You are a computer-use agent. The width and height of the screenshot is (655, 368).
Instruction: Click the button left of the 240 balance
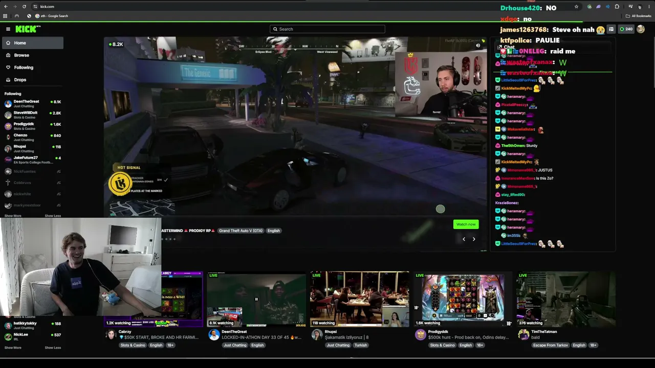pos(611,29)
